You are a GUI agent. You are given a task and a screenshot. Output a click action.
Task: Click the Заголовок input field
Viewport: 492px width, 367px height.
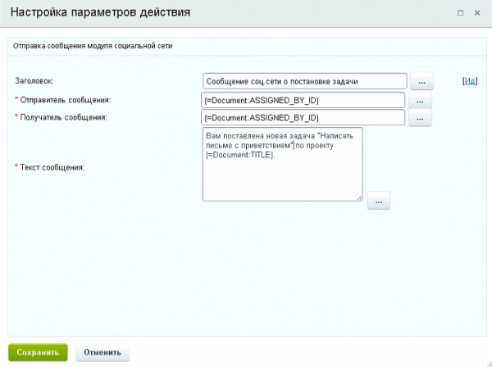click(x=304, y=81)
